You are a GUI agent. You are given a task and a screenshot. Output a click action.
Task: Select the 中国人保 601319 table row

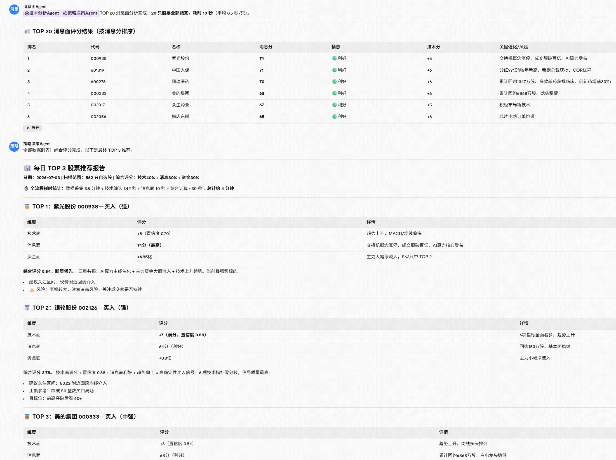pos(319,70)
